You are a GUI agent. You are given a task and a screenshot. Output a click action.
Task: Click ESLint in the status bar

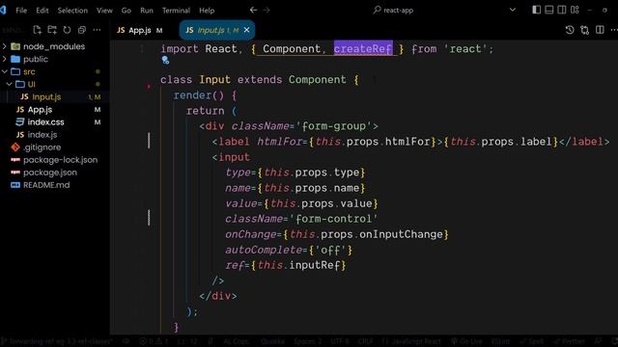pos(500,341)
